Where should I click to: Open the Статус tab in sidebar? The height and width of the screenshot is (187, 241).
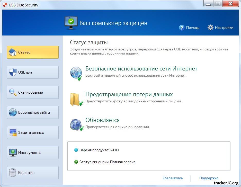point(33,52)
